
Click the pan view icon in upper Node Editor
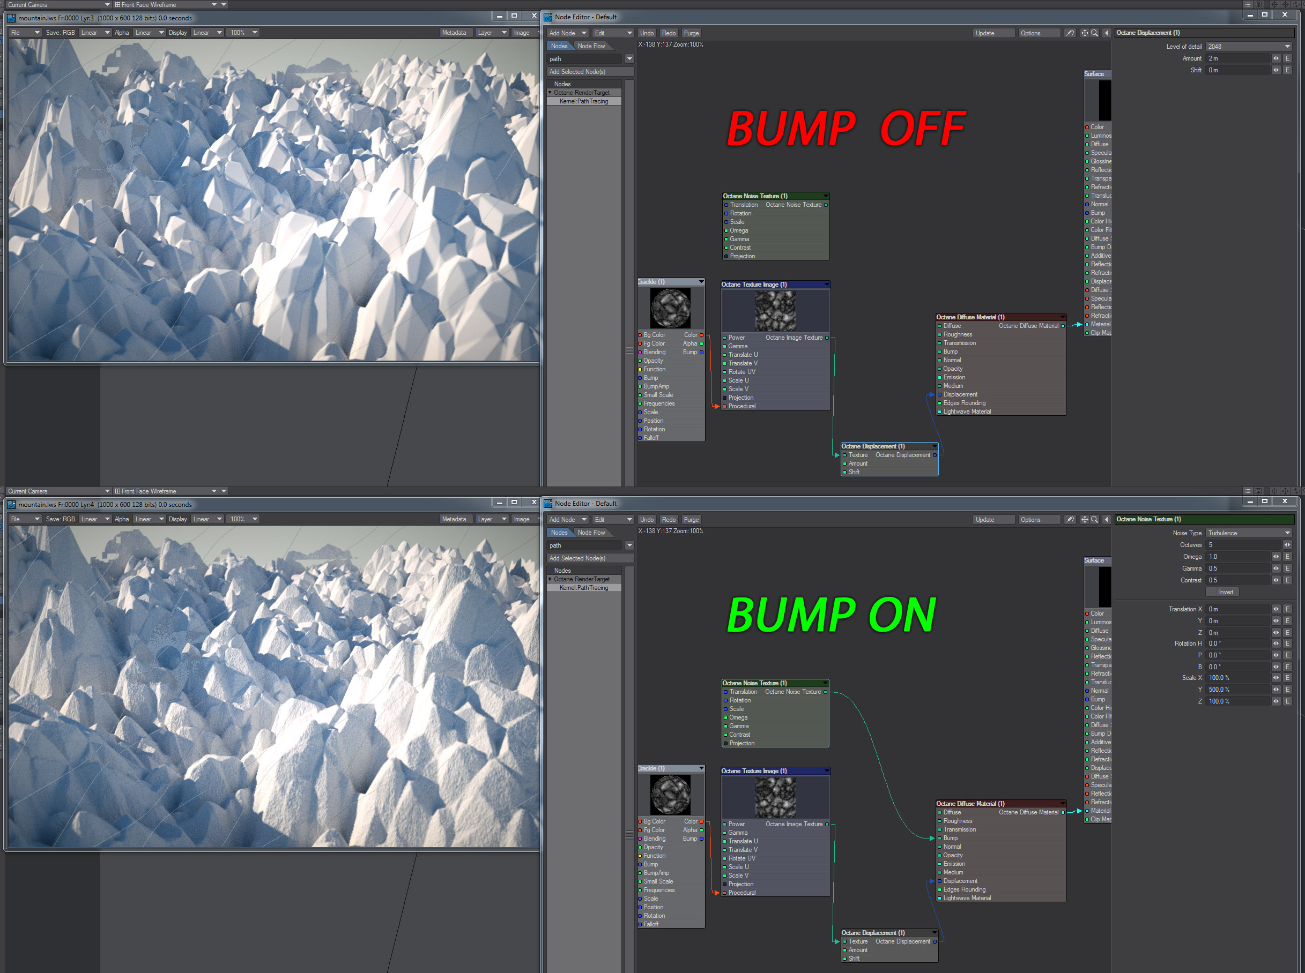(1084, 33)
